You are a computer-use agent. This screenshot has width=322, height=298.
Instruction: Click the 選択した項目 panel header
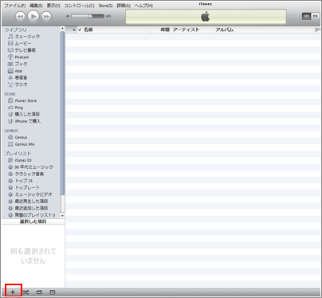(x=33, y=222)
